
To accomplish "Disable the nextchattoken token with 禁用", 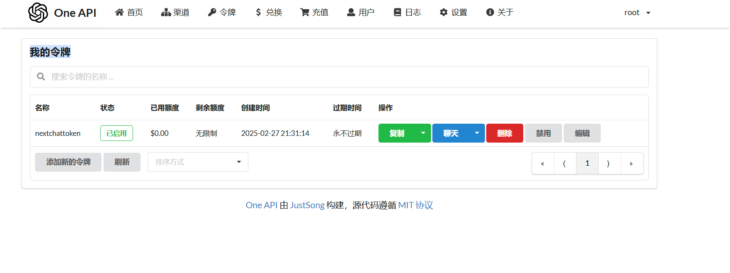I will [x=543, y=133].
